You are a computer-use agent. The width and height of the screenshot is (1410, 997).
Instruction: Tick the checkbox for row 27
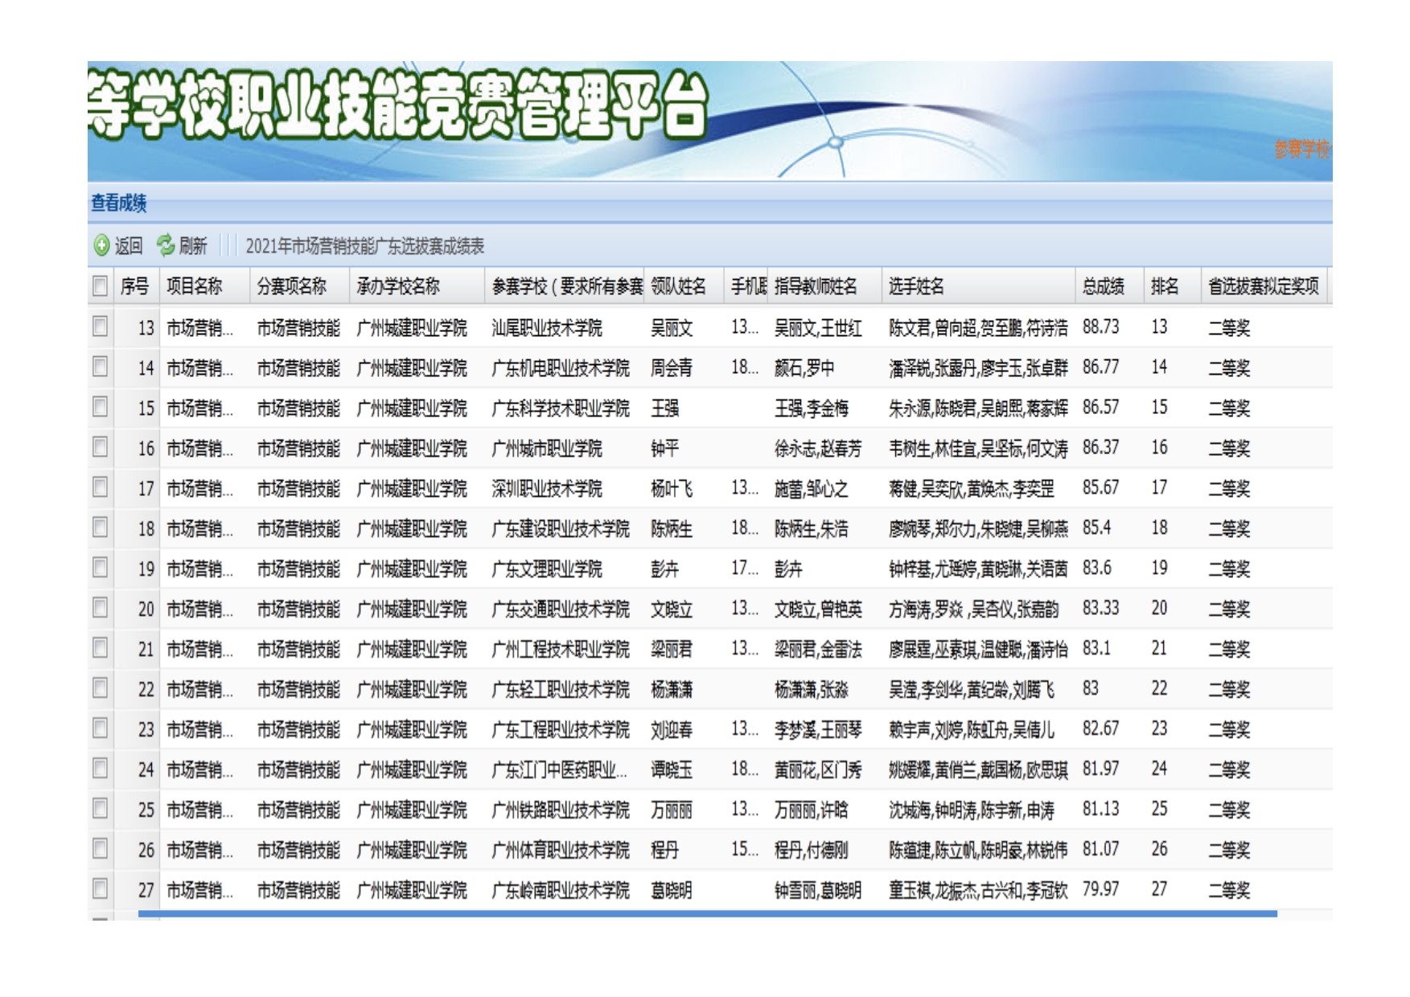pos(101,889)
